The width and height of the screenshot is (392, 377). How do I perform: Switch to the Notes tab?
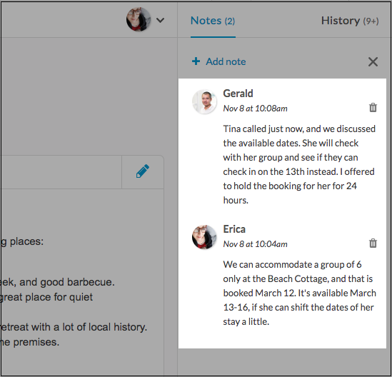[x=213, y=21]
